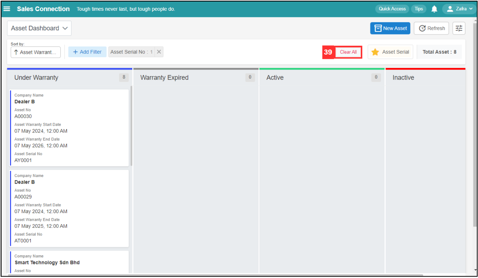The width and height of the screenshot is (478, 278).
Task: Remove the Asset Serial No filter
Action: click(x=159, y=52)
